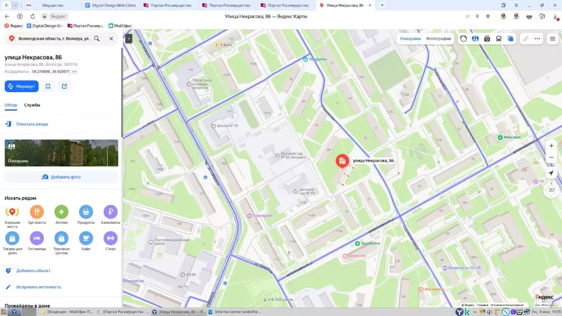Zoom in the map with plus
The image size is (562, 316).
coord(551,146)
